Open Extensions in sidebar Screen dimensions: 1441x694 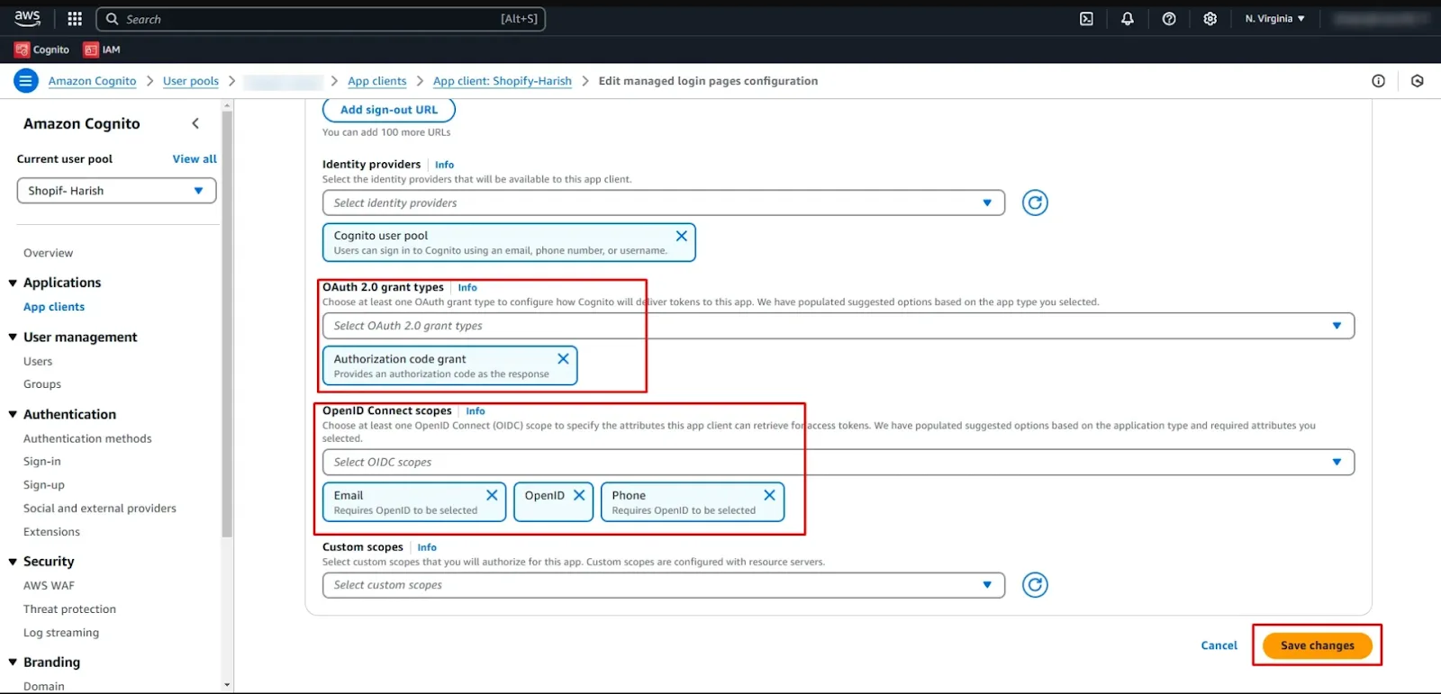(51, 532)
